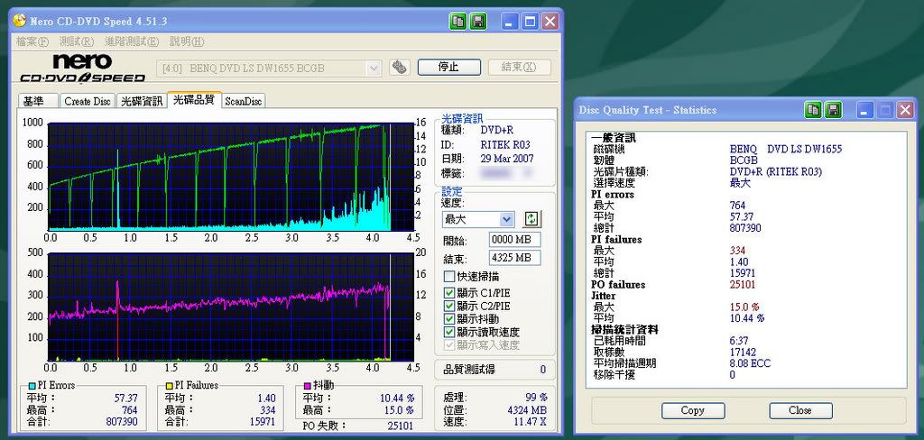Click the Nero disc icon in title bar
This screenshot has width=924, height=440.
(20, 22)
